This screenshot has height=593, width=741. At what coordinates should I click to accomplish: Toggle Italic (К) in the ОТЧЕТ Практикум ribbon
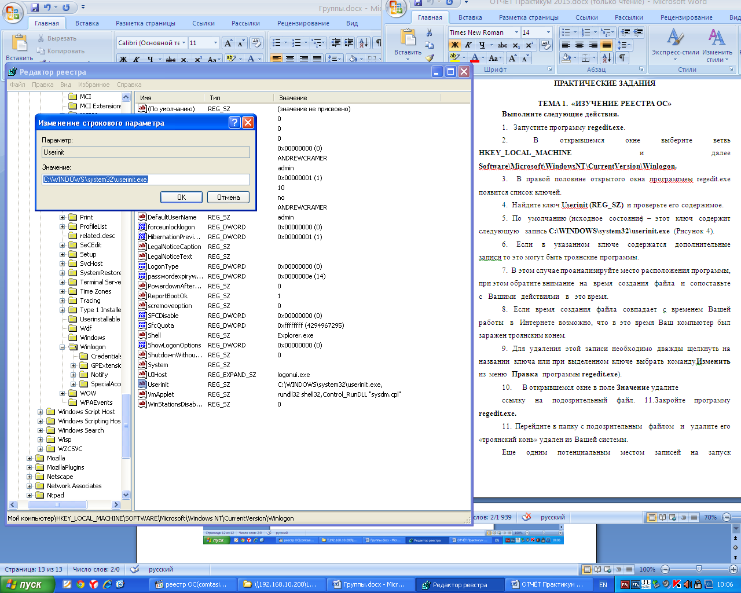(x=468, y=45)
